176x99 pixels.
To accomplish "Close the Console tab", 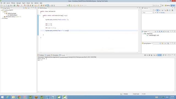I will 66,55.
